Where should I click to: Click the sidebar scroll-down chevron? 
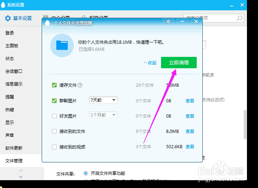(21, 177)
